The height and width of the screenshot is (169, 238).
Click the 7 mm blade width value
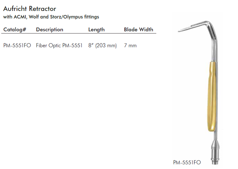[x=130, y=46]
